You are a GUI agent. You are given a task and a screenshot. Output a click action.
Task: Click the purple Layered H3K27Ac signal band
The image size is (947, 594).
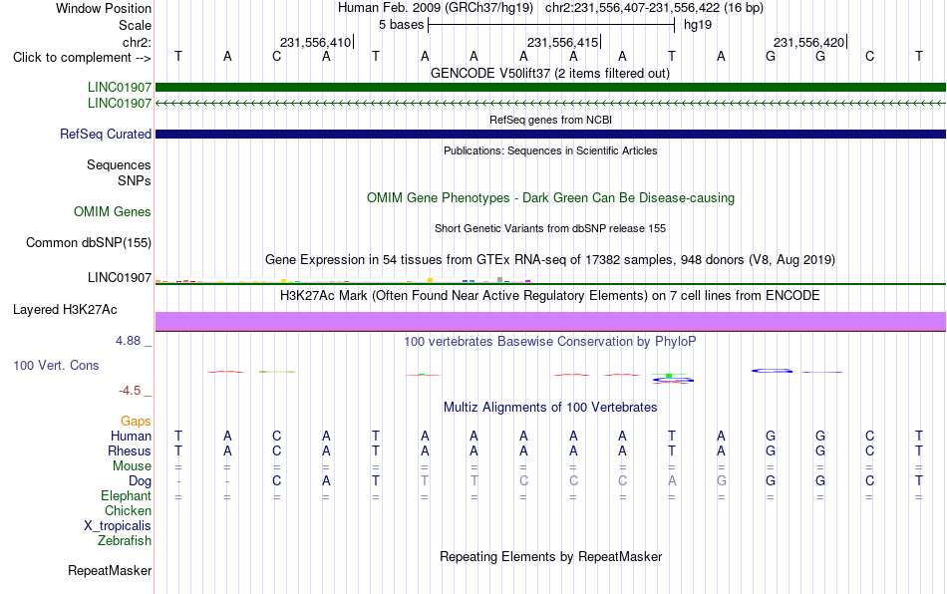(x=550, y=321)
